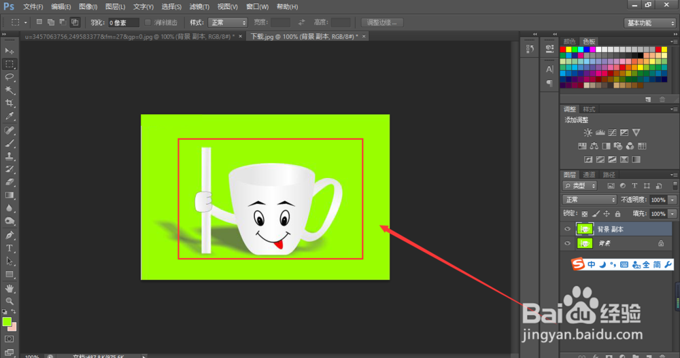
Task: Select the Horizontal Type tool
Action: pos(9,249)
